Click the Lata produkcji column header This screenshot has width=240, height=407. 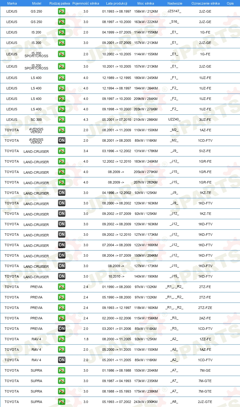[117, 3]
